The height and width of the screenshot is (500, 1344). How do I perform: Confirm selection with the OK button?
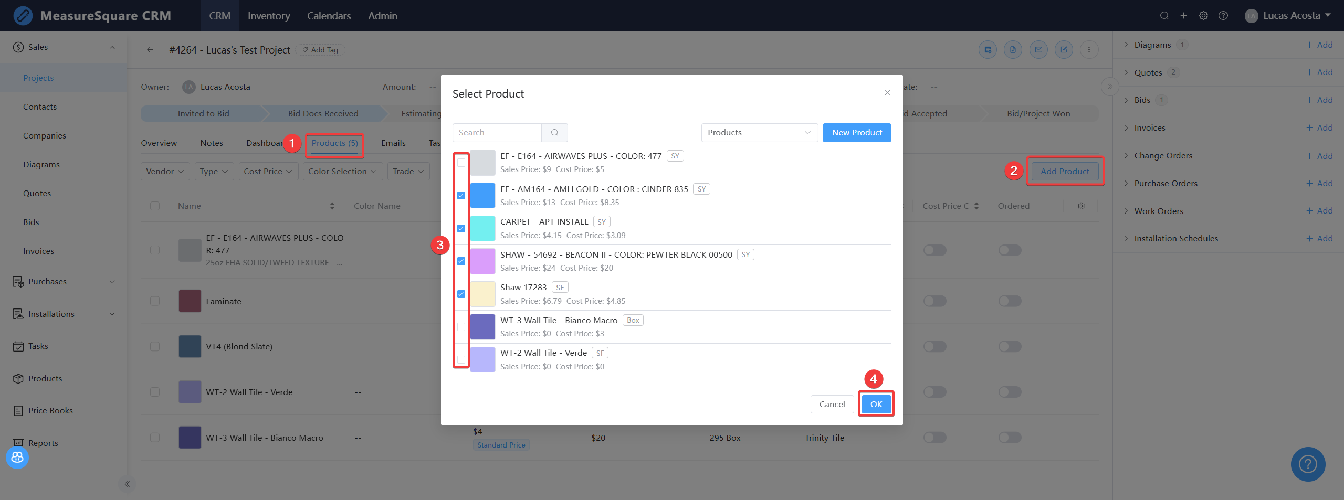point(876,405)
